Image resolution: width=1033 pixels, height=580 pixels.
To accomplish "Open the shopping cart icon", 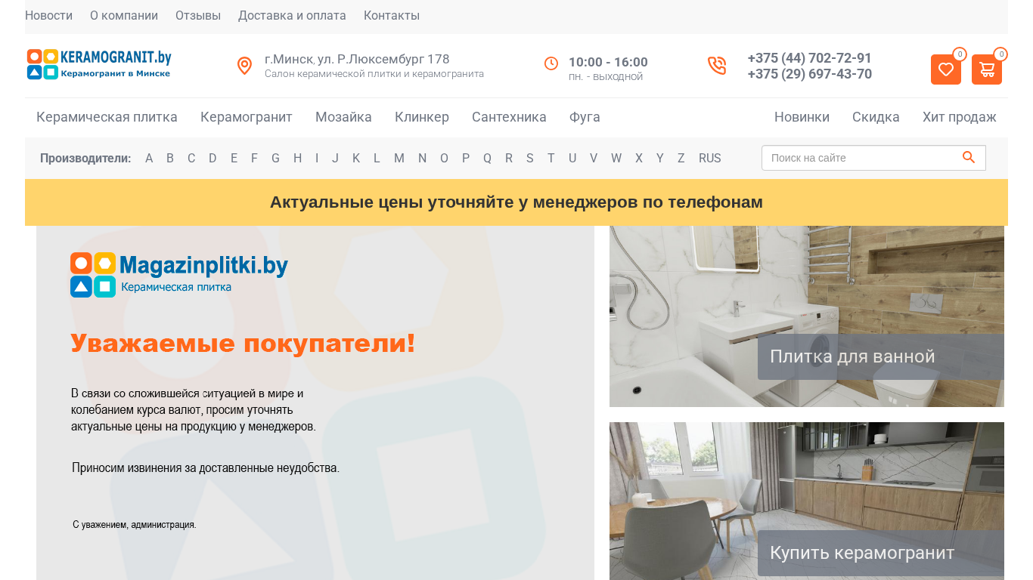I will 986,69.
